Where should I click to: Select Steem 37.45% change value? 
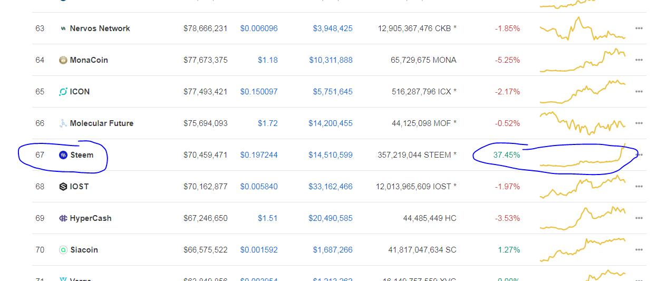pyautogui.click(x=507, y=155)
